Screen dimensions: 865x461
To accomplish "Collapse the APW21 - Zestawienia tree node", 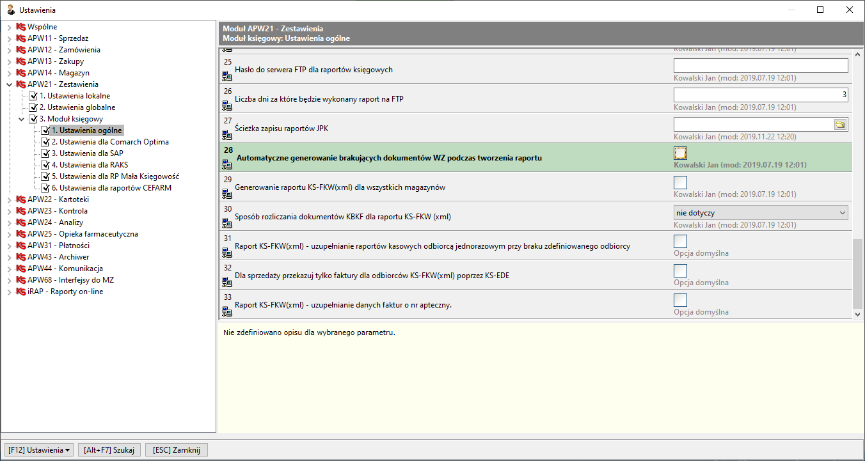I will (x=9, y=84).
